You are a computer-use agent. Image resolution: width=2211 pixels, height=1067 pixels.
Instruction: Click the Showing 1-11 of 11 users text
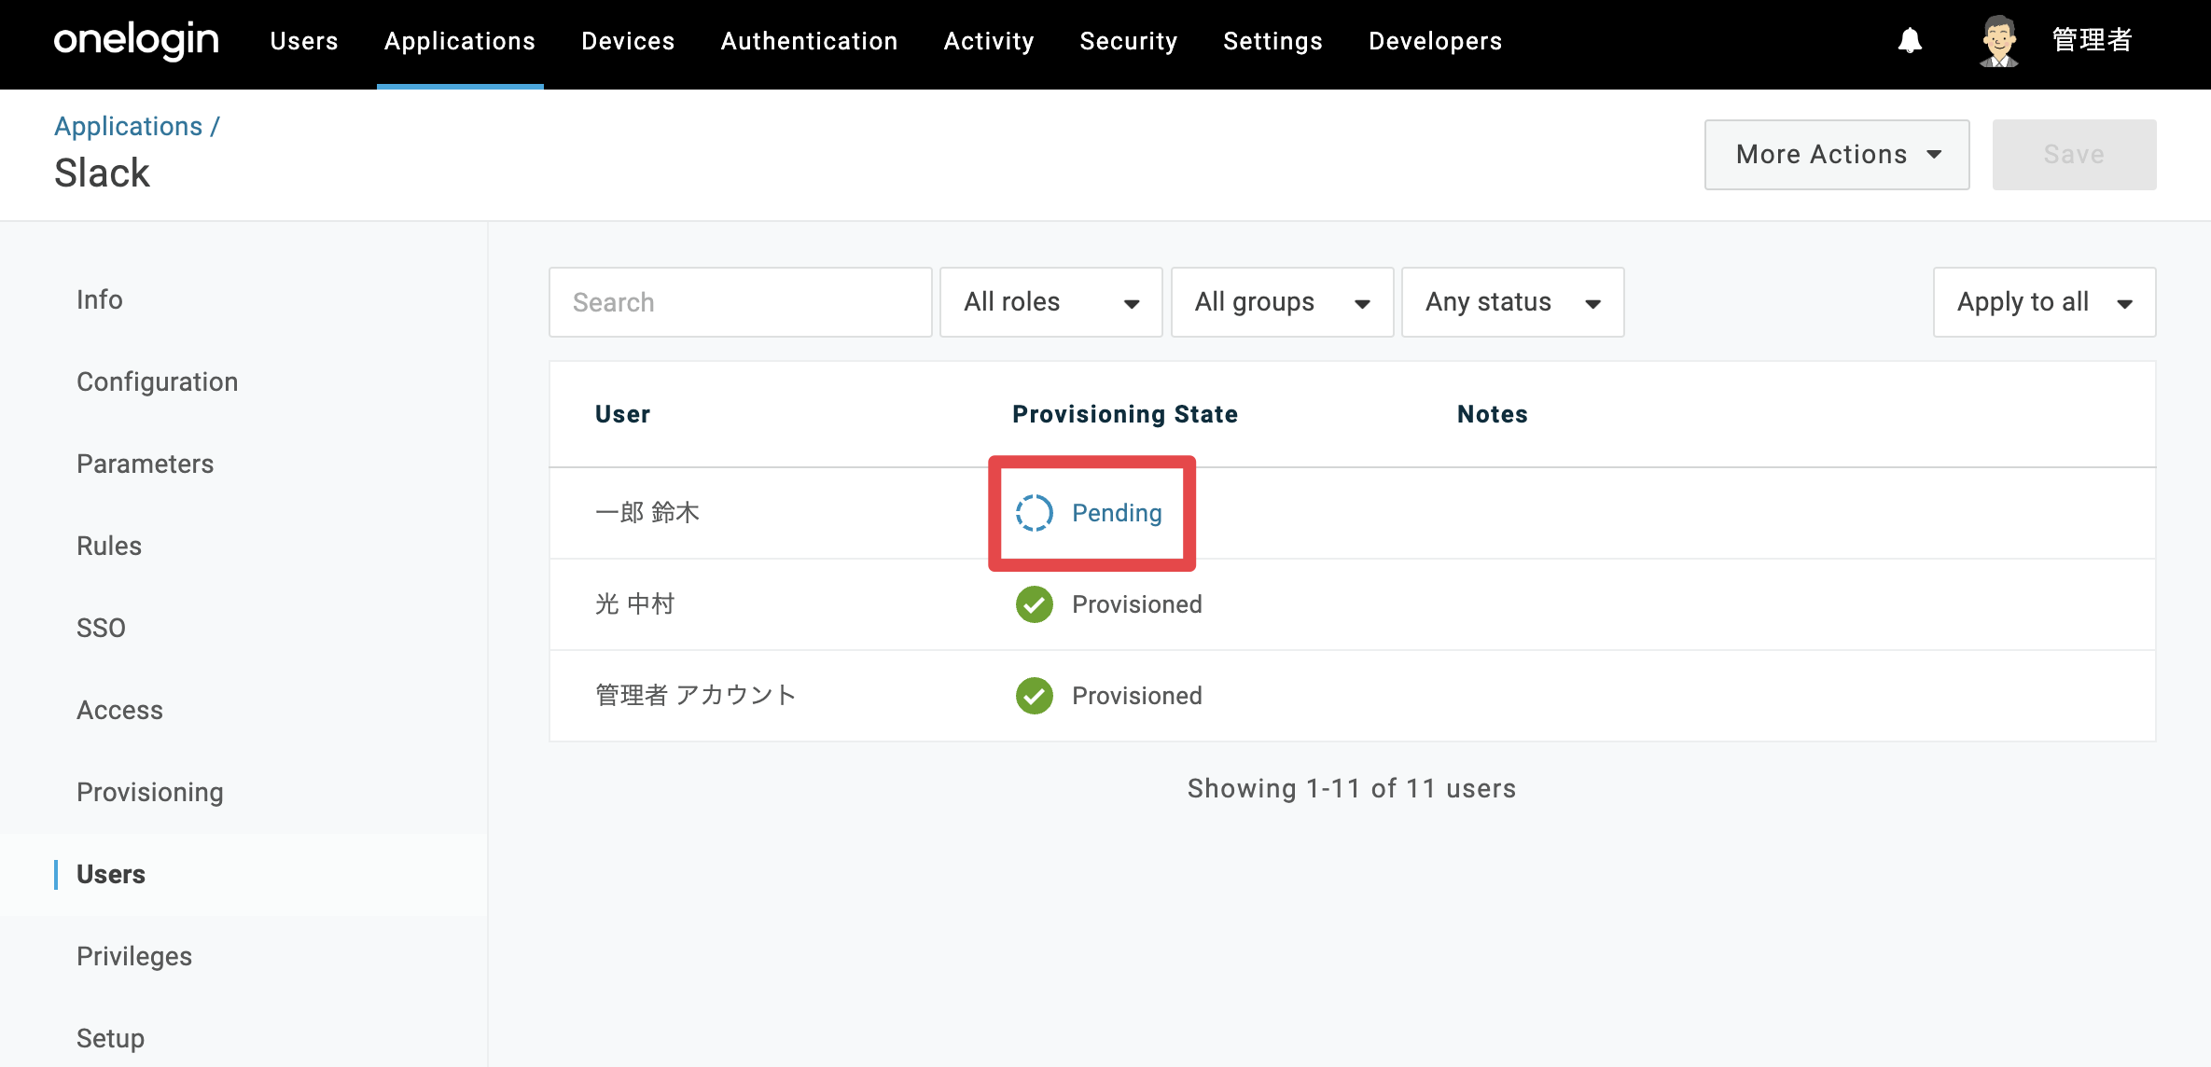[x=1352, y=789]
